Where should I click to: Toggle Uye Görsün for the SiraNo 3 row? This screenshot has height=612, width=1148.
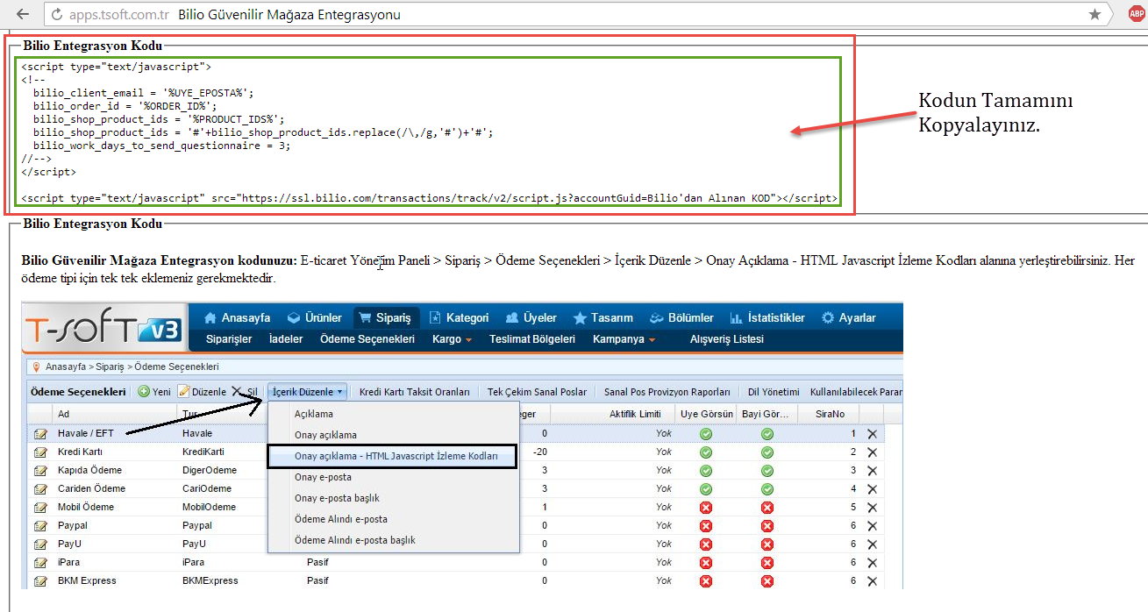point(706,471)
